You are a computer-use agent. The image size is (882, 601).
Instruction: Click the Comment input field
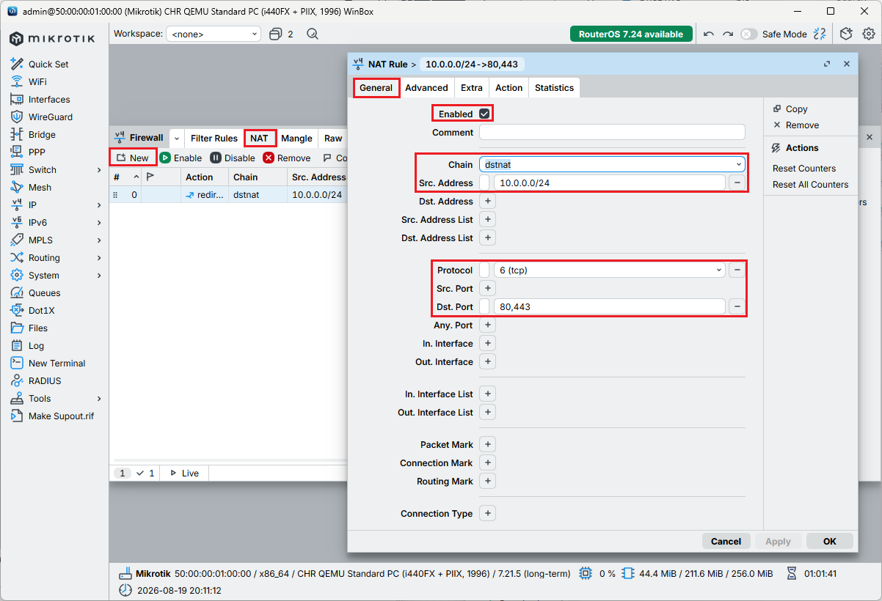pos(612,132)
